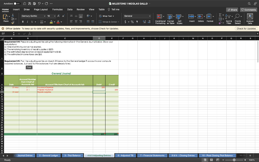Click the Share button

pos(232,10)
